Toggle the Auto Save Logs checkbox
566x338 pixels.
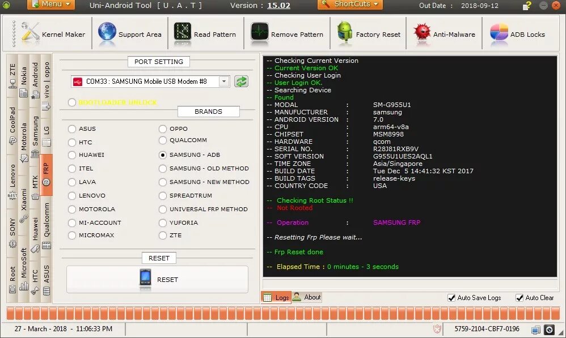451,298
